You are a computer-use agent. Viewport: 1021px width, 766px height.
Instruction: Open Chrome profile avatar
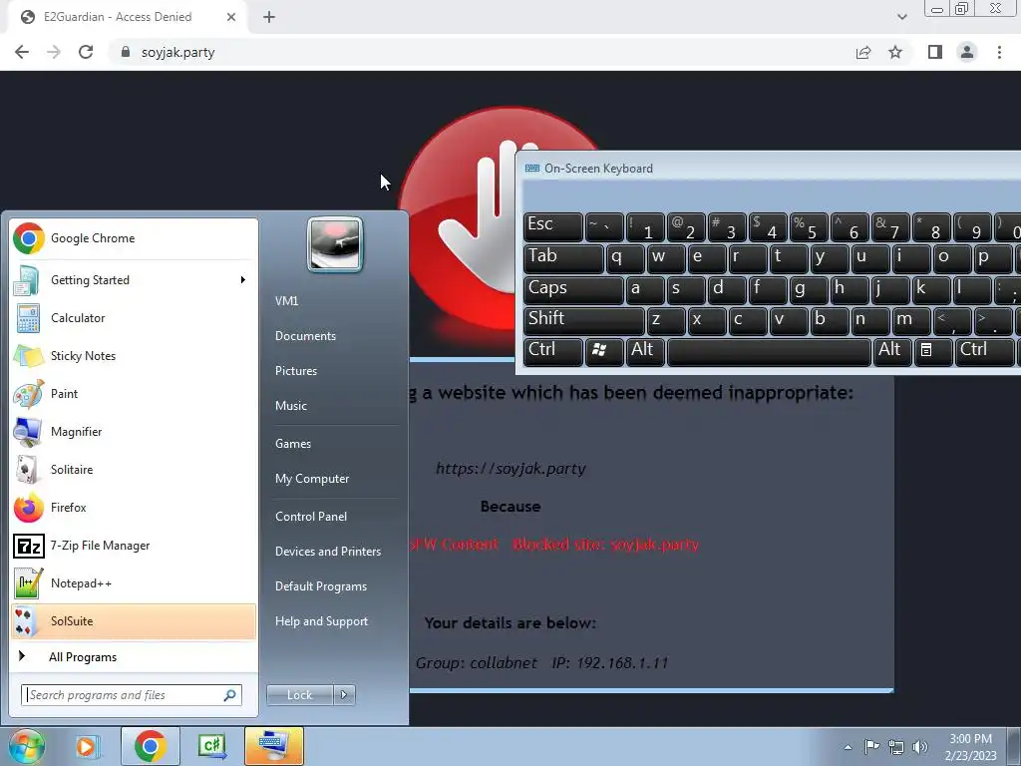[x=967, y=52]
